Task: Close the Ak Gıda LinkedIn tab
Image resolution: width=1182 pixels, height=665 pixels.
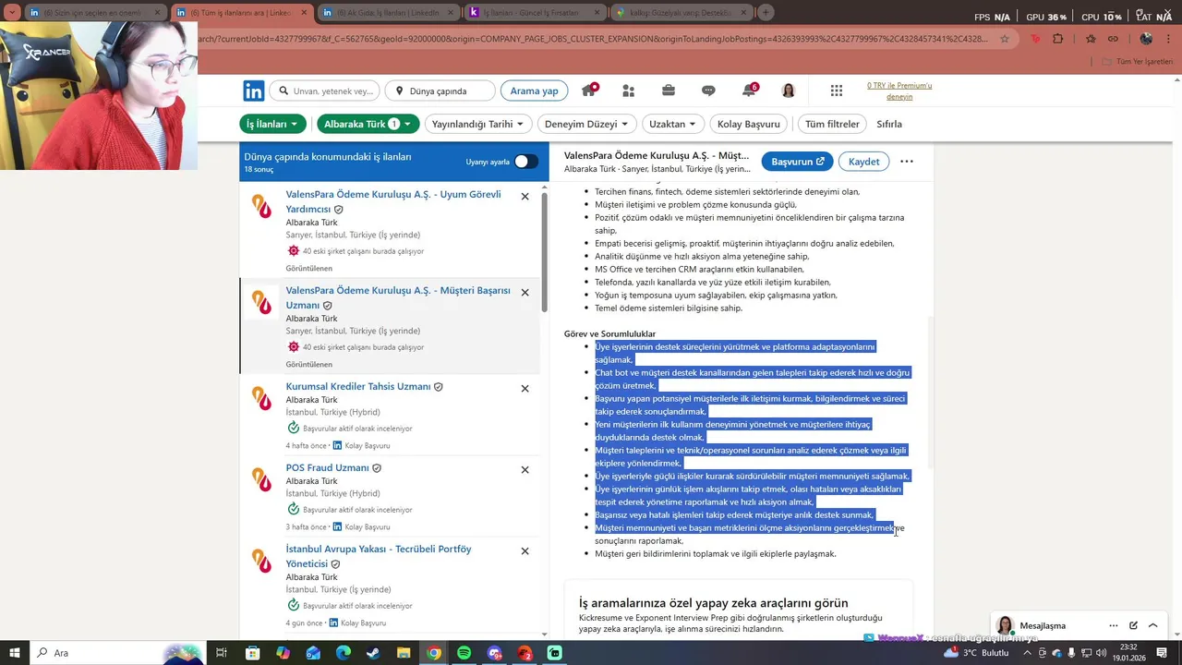Action: 451,13
